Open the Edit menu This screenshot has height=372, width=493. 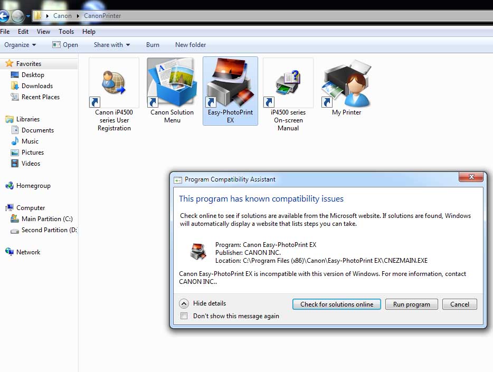(x=23, y=32)
